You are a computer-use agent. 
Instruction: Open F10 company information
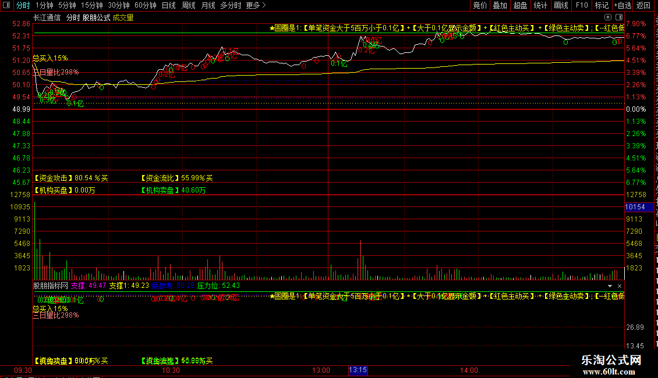(582, 5)
